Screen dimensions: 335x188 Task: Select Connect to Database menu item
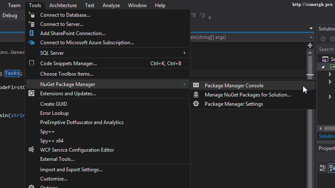(108, 15)
